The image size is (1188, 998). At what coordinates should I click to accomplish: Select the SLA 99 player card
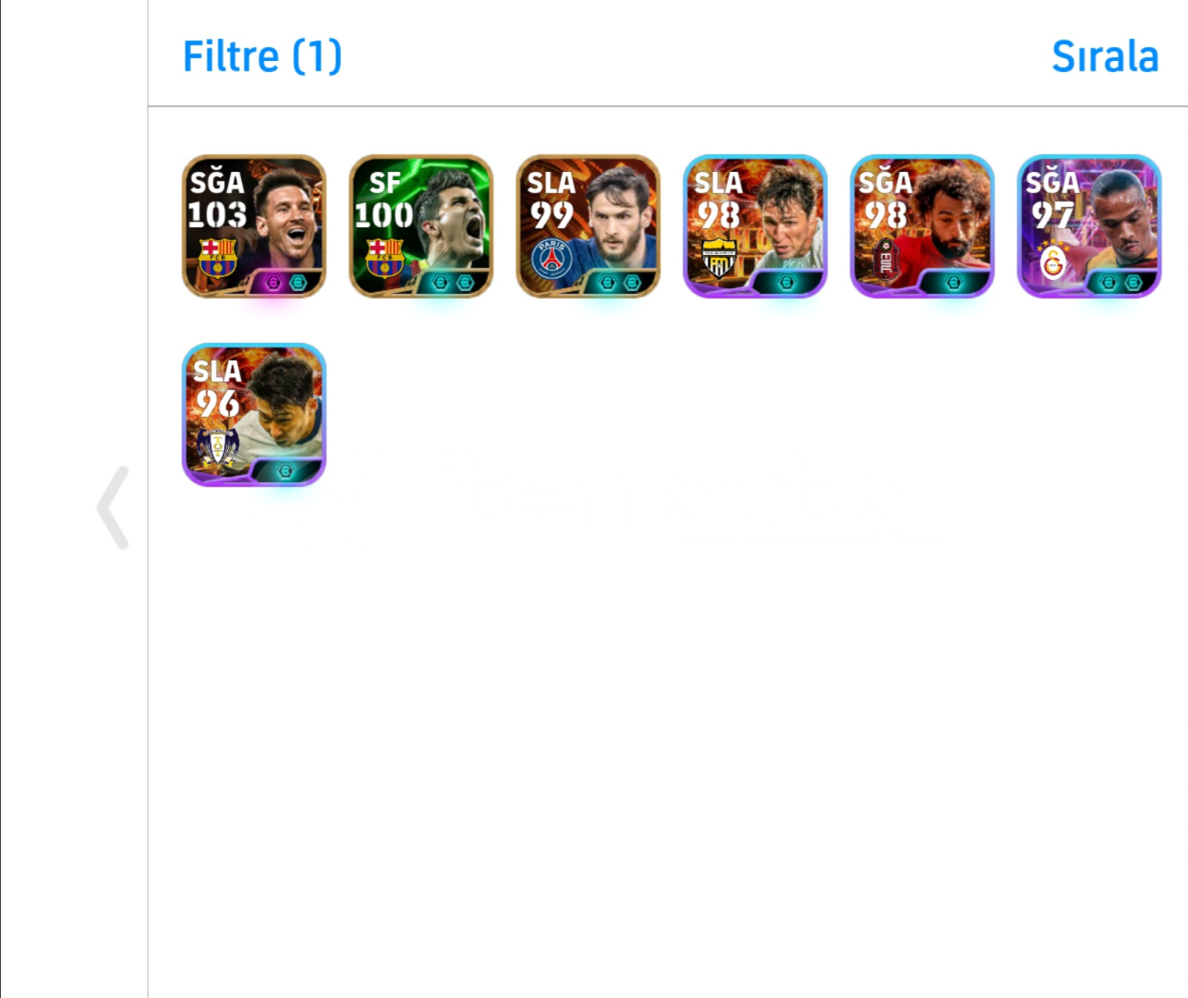click(x=588, y=226)
